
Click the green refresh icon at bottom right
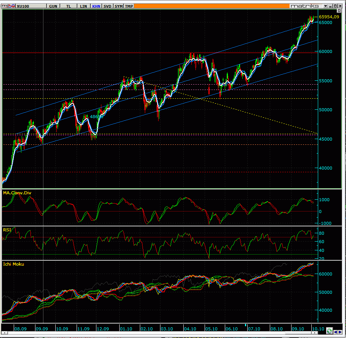pos(329,331)
